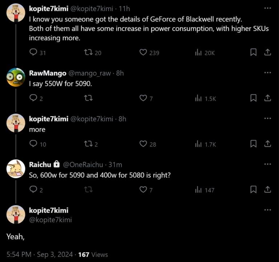Retweet the first kopite7kimi tweet

click(x=88, y=52)
